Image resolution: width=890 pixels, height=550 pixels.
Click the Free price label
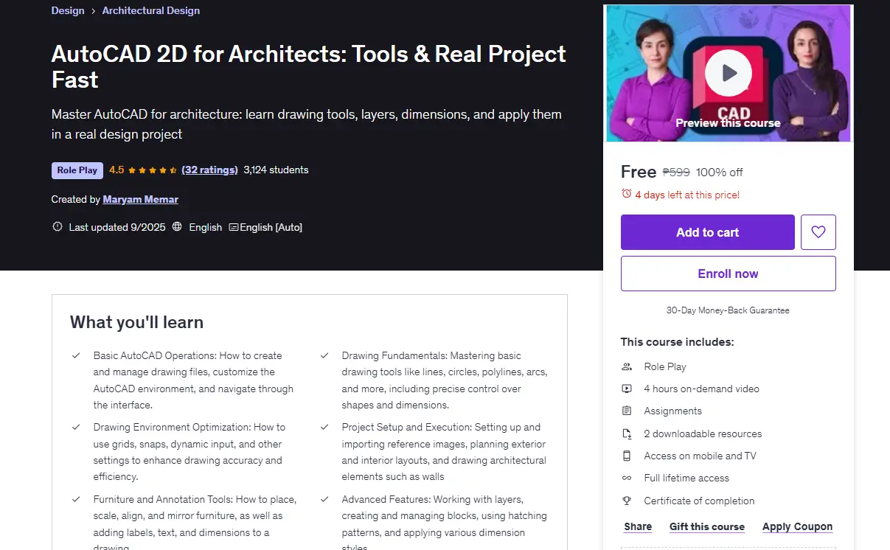pyautogui.click(x=639, y=172)
